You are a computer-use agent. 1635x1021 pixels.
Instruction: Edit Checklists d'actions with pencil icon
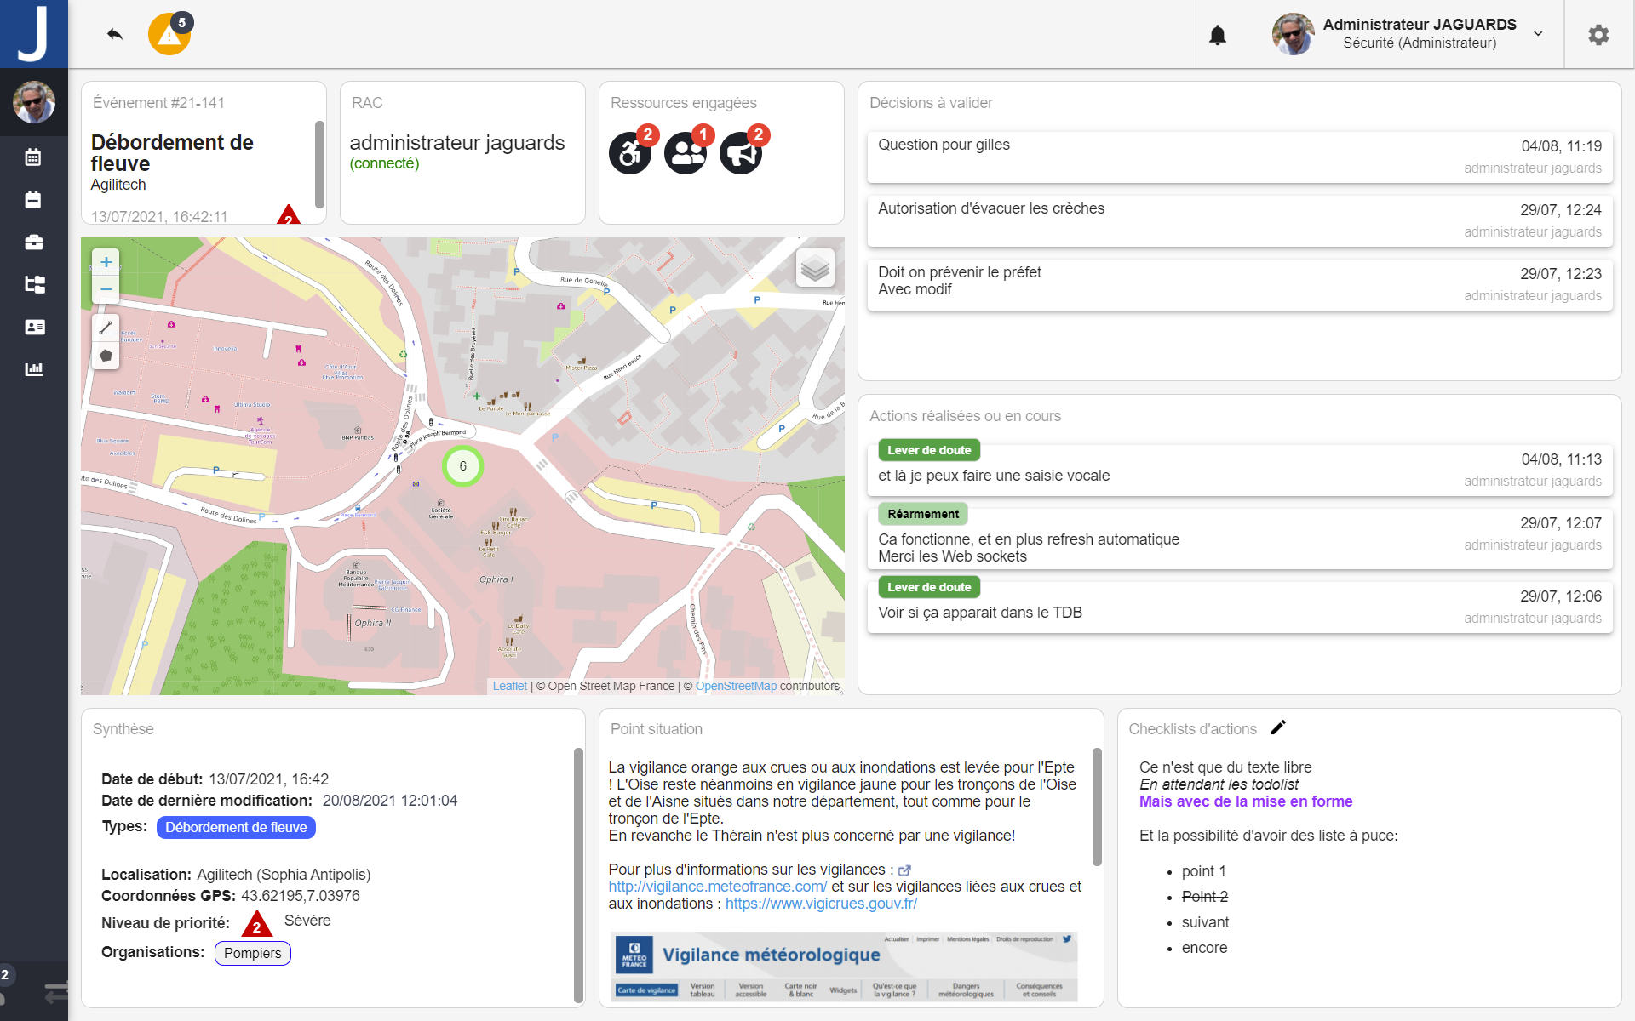tap(1278, 727)
